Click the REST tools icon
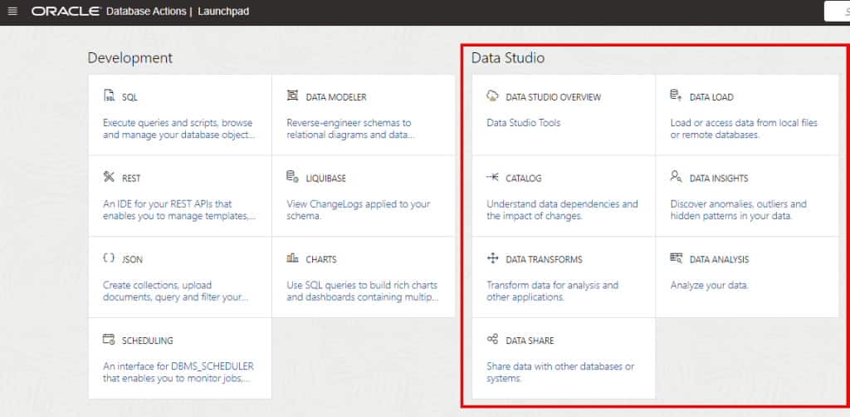Viewport: 850px width, 417px height. click(x=109, y=177)
